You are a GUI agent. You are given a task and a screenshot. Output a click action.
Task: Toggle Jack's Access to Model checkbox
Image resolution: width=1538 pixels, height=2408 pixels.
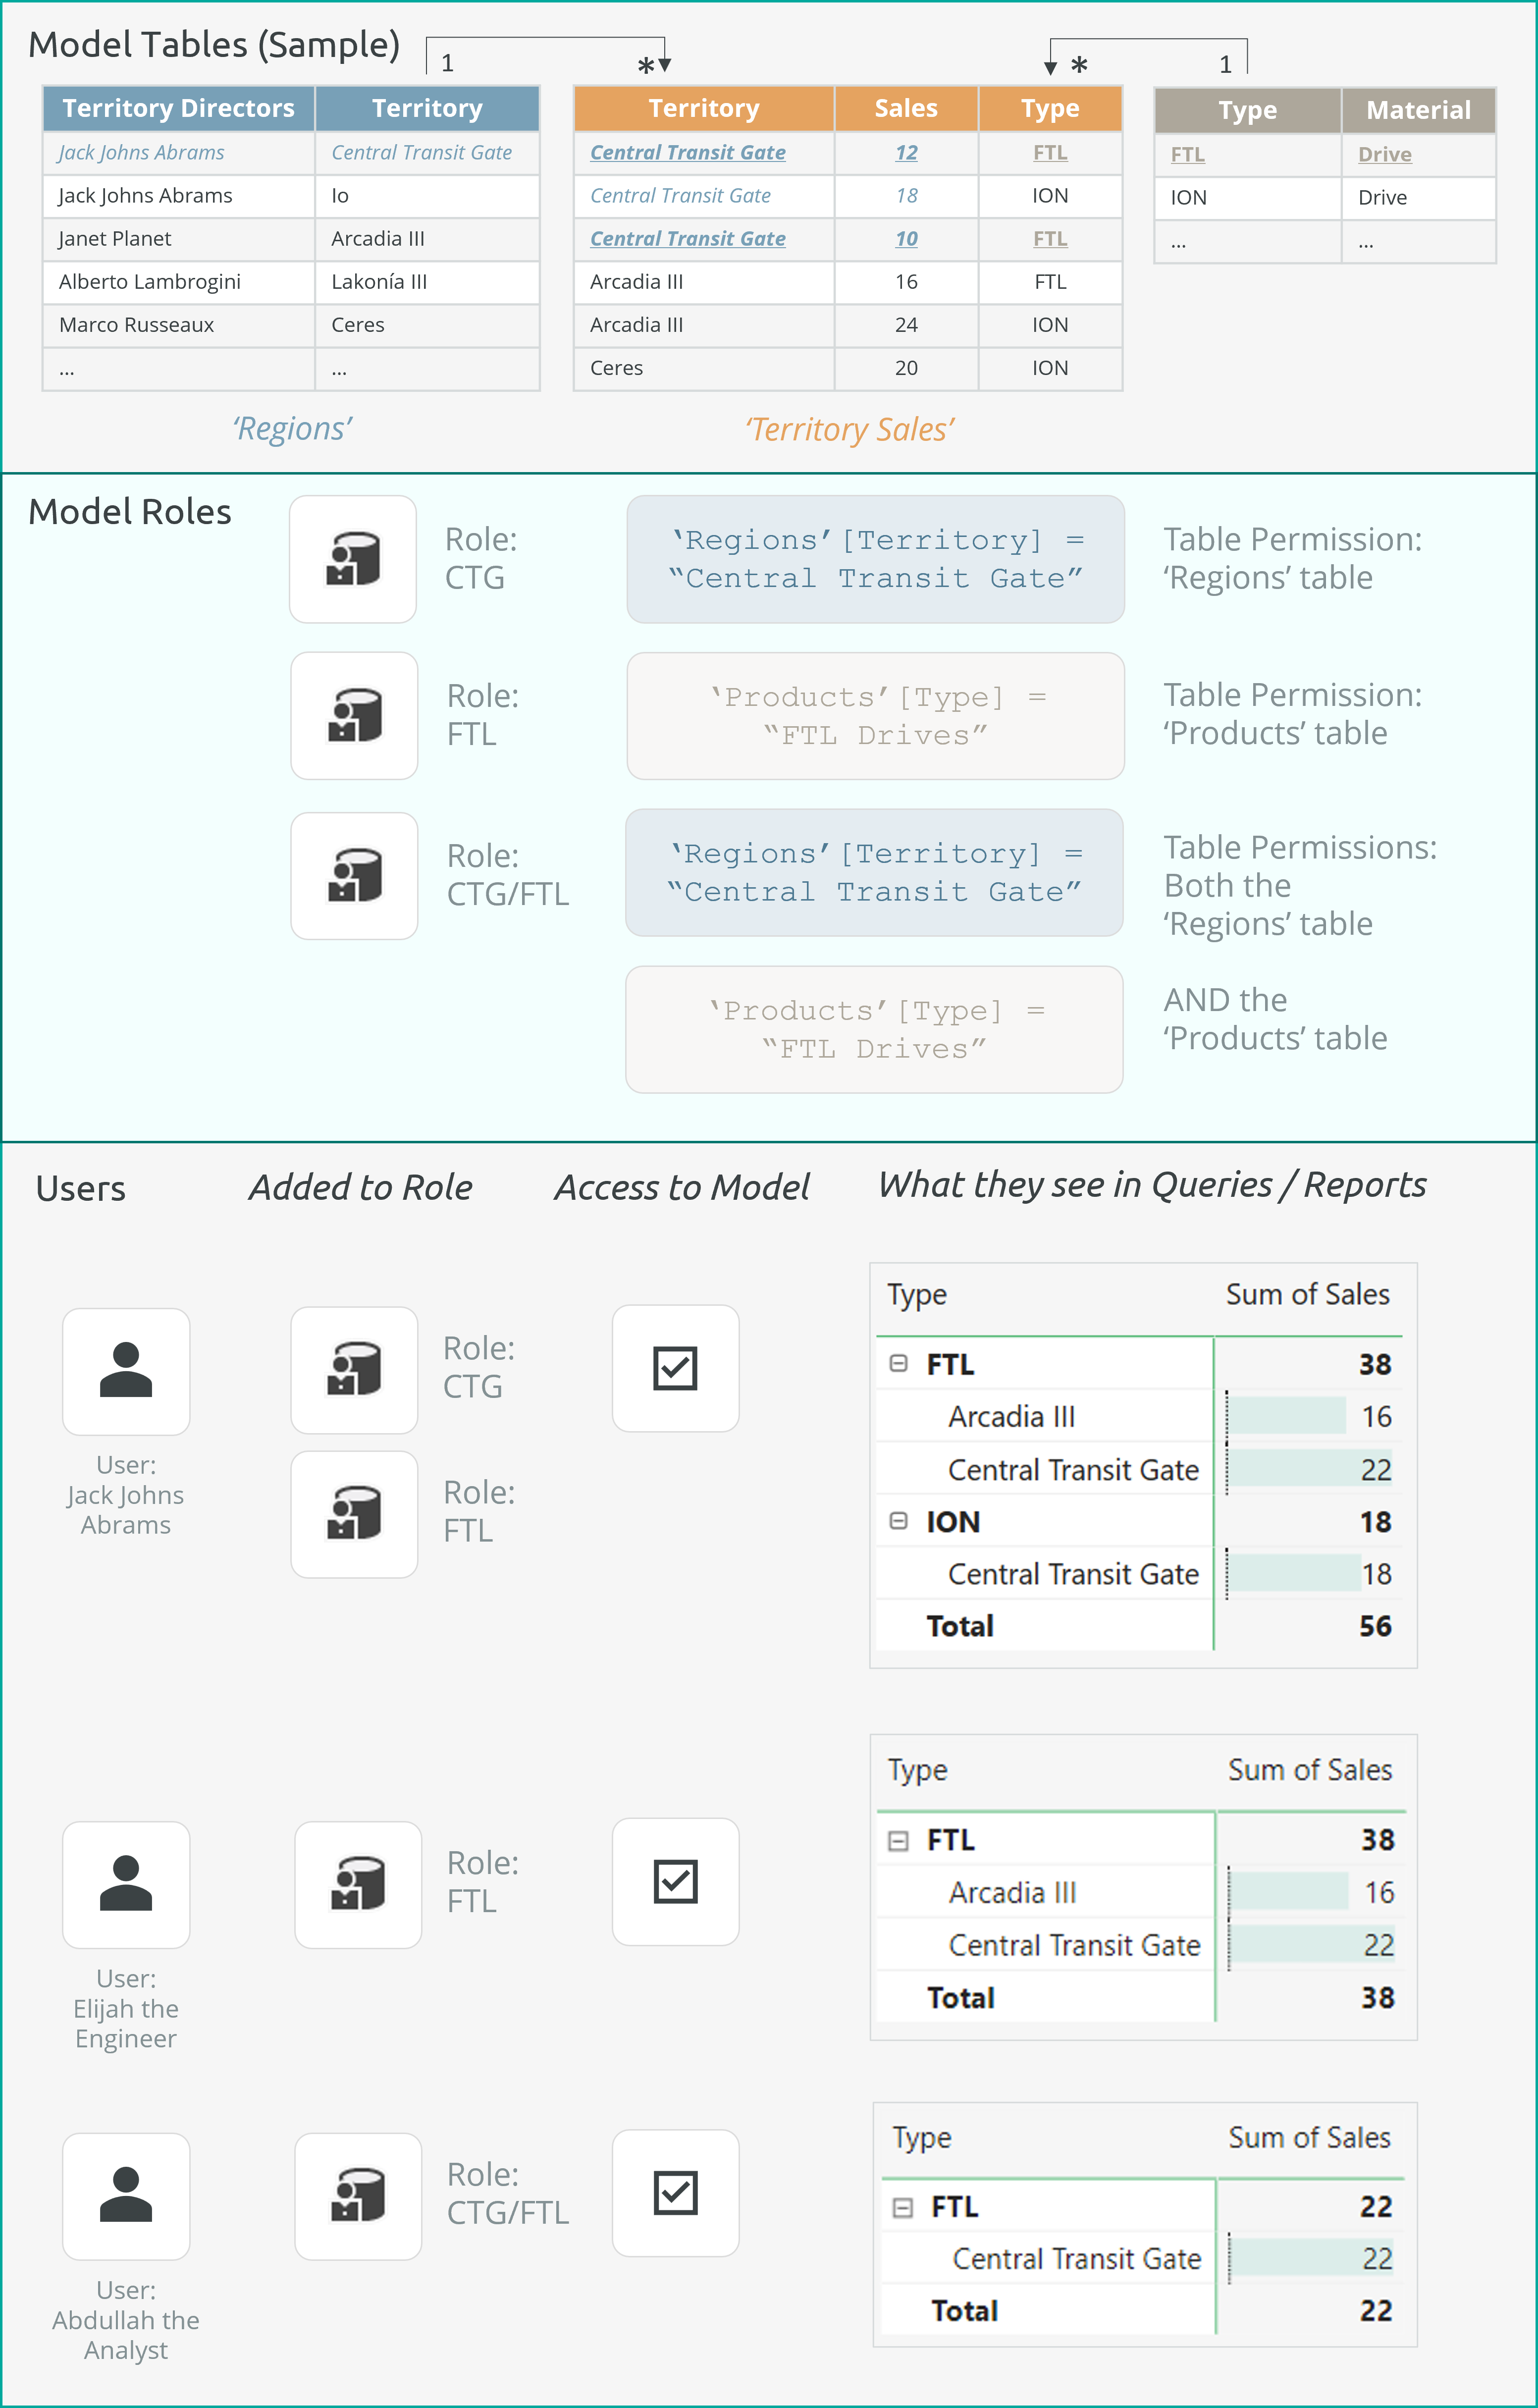click(x=675, y=1367)
